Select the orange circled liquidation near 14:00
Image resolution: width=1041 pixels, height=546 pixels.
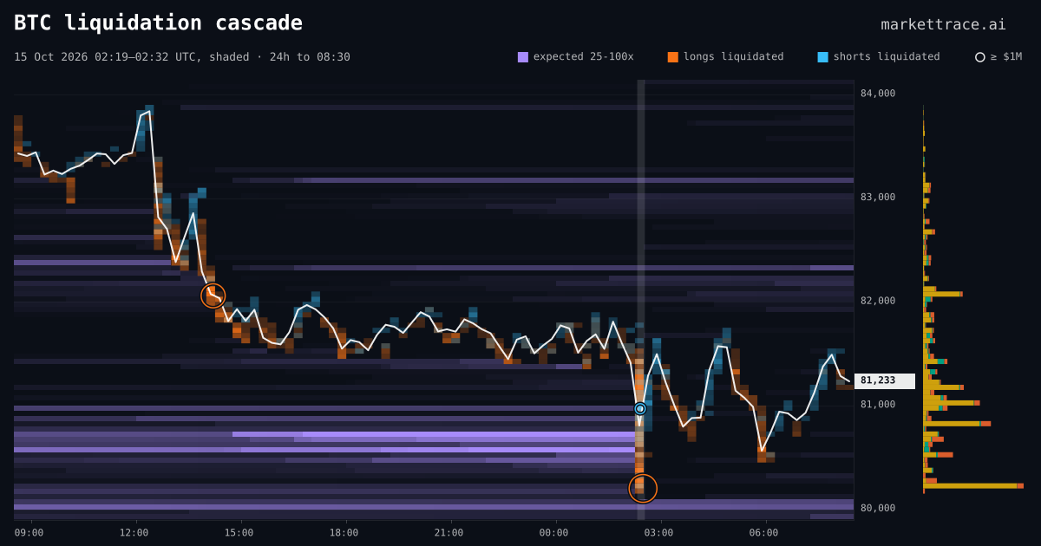(213, 296)
